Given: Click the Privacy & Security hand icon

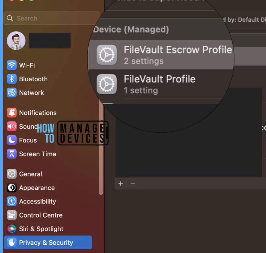Looking at the screenshot, I should pyautogui.click(x=12, y=242).
